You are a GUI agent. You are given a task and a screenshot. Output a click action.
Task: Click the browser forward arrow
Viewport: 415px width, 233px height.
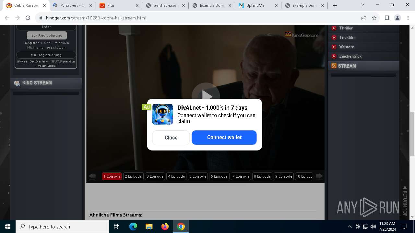coord(18,18)
